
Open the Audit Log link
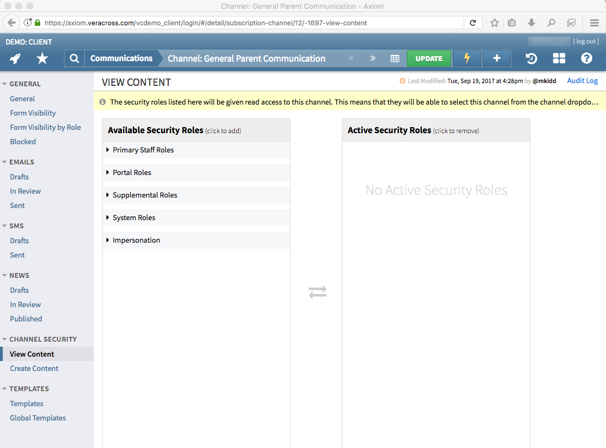(582, 80)
